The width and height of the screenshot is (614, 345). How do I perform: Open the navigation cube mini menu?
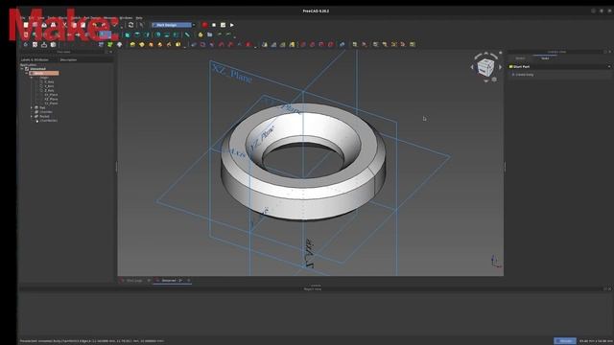[x=494, y=80]
